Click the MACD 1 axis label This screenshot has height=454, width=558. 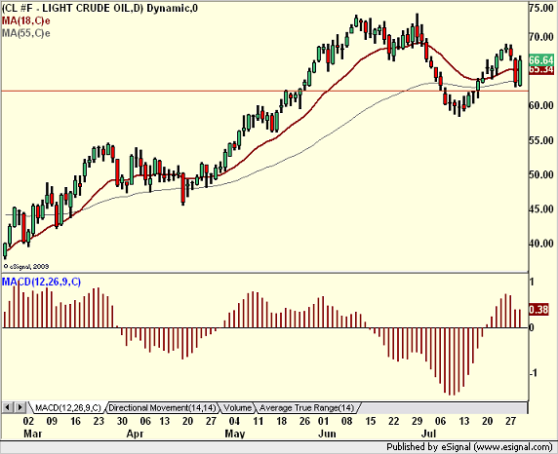click(x=532, y=282)
